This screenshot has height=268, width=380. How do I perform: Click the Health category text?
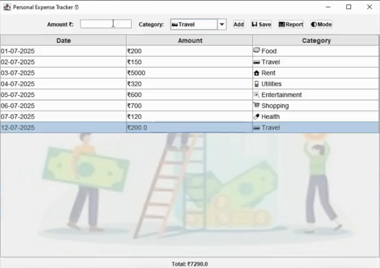click(271, 117)
